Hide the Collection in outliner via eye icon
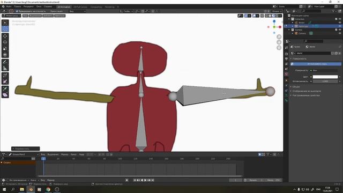This screenshot has height=193, width=343. 340,19
